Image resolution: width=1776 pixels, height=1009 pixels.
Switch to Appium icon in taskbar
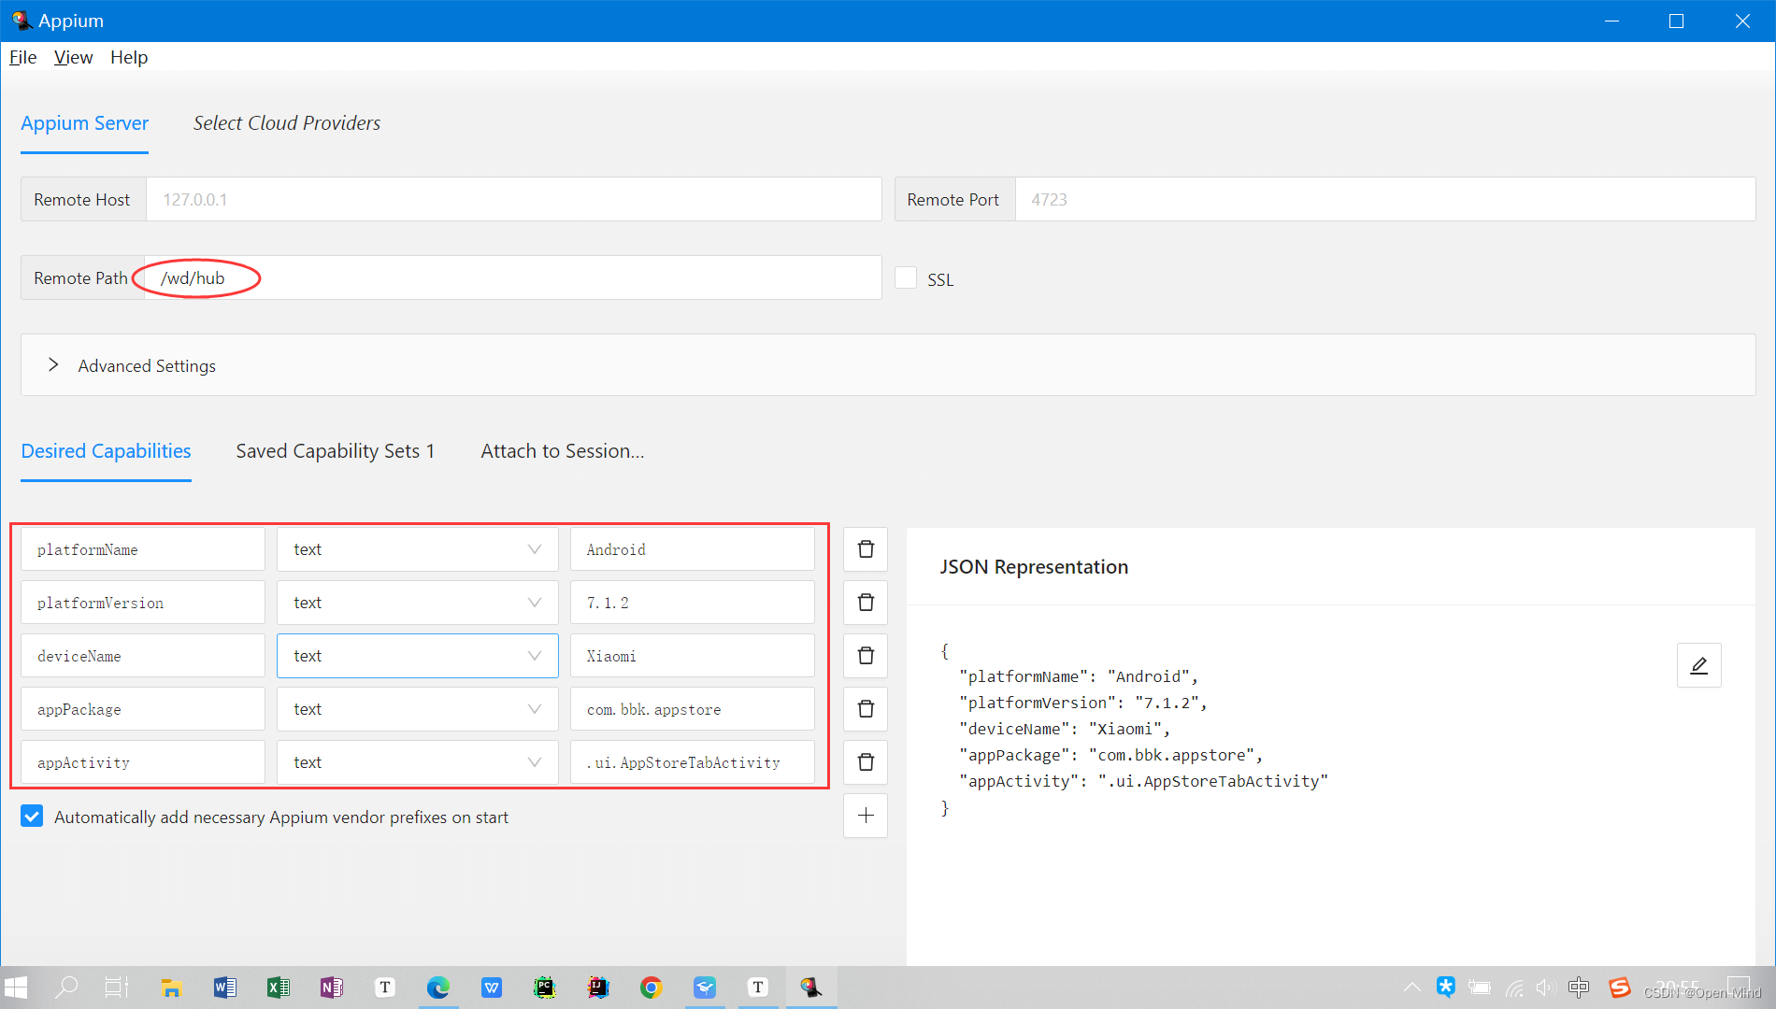click(x=811, y=988)
